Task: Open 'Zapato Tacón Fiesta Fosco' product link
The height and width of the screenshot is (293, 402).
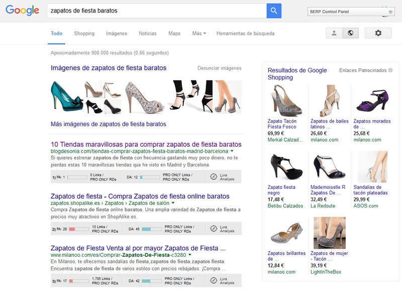Action: pyautogui.click(x=282, y=124)
